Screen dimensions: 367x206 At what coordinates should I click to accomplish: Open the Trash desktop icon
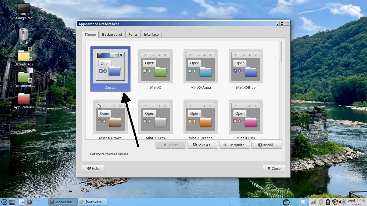24,35
